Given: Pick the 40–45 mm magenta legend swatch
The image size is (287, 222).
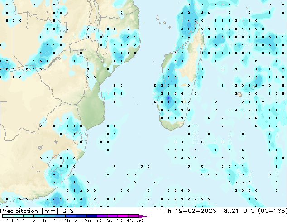Looking at the screenshot, I should pyautogui.click(x=123, y=216).
